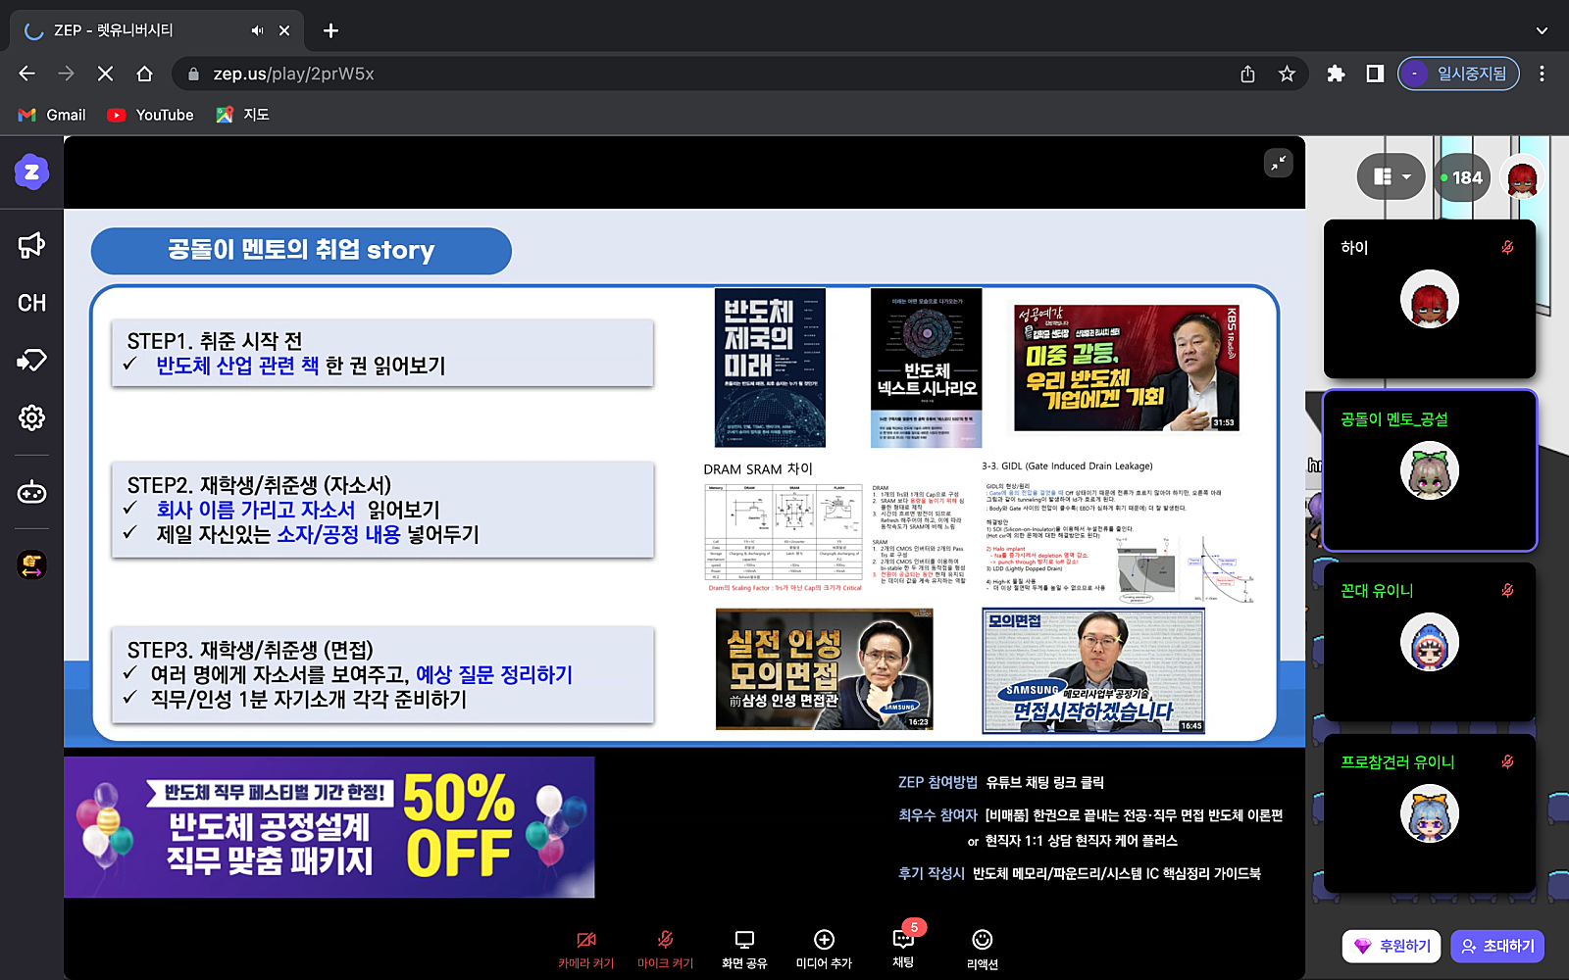Turn on the camera
This screenshot has height=980, width=1569.
pos(585,948)
